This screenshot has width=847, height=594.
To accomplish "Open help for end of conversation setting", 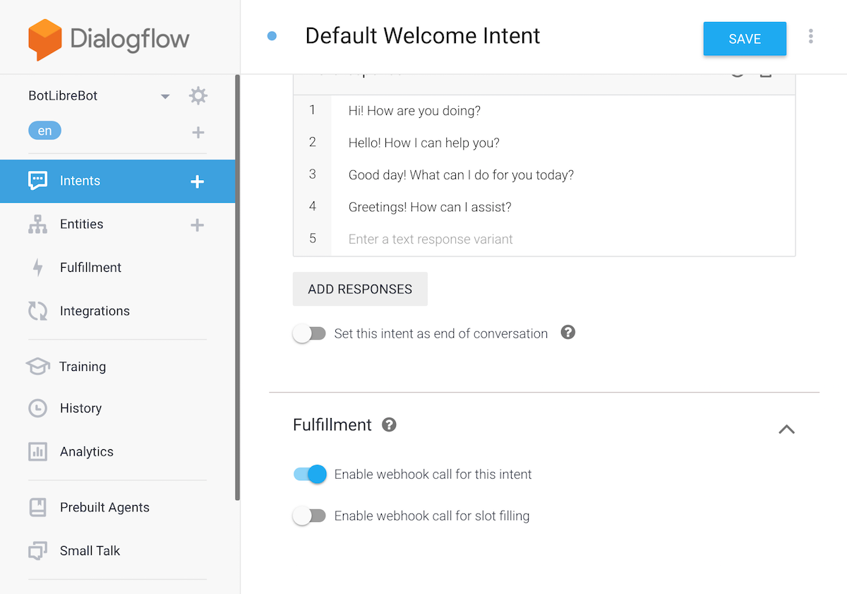I will tap(568, 332).
